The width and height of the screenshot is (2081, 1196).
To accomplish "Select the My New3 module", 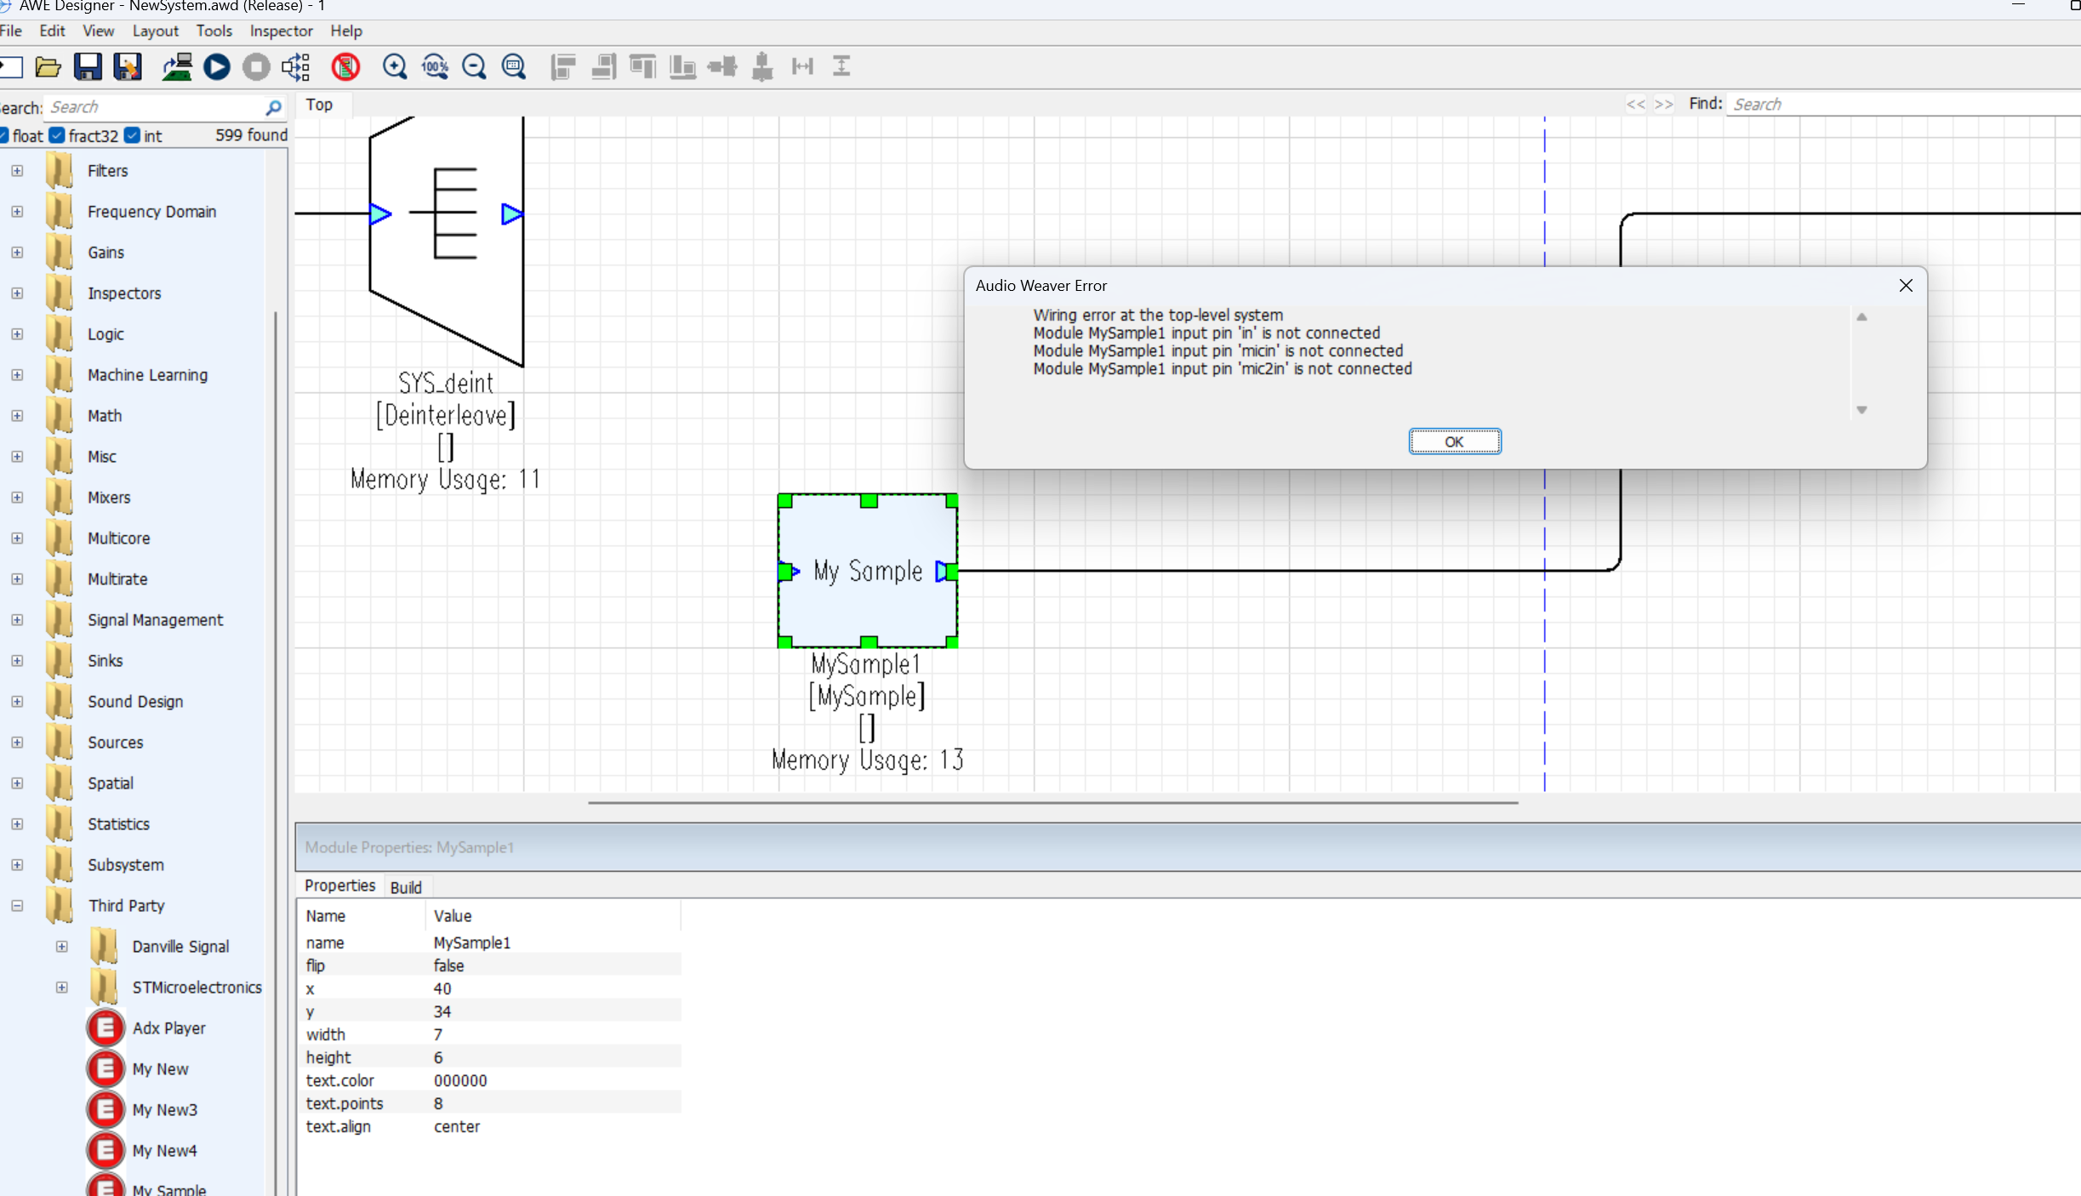I will click(x=164, y=1109).
